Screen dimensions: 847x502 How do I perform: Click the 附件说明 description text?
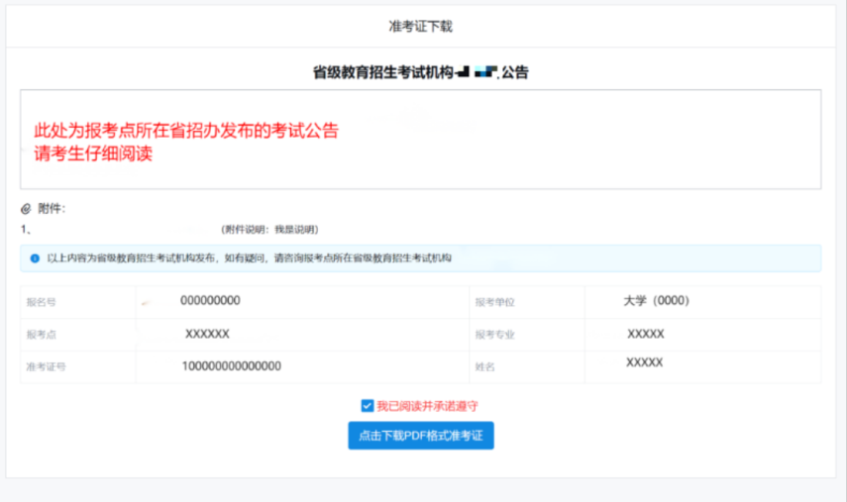(x=269, y=230)
